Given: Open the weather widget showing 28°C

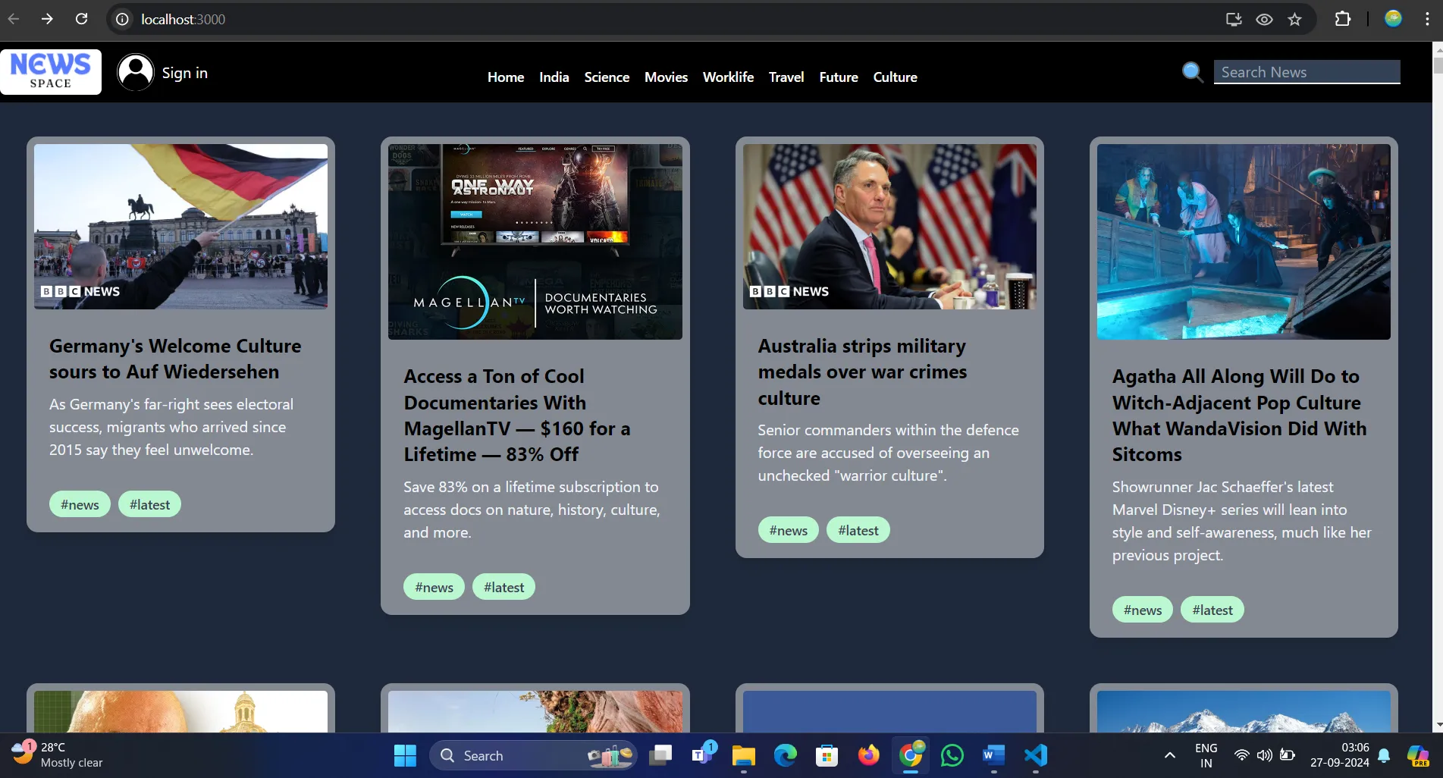Looking at the screenshot, I should pos(58,755).
